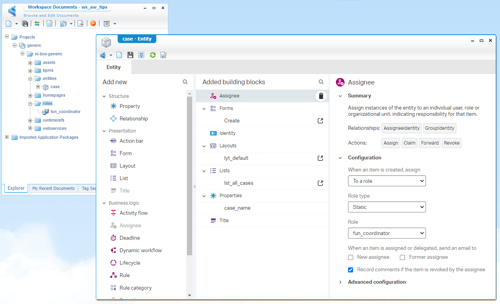500x304 pixels.
Task: Click the save icon in entity toolbar
Action: 131,55
